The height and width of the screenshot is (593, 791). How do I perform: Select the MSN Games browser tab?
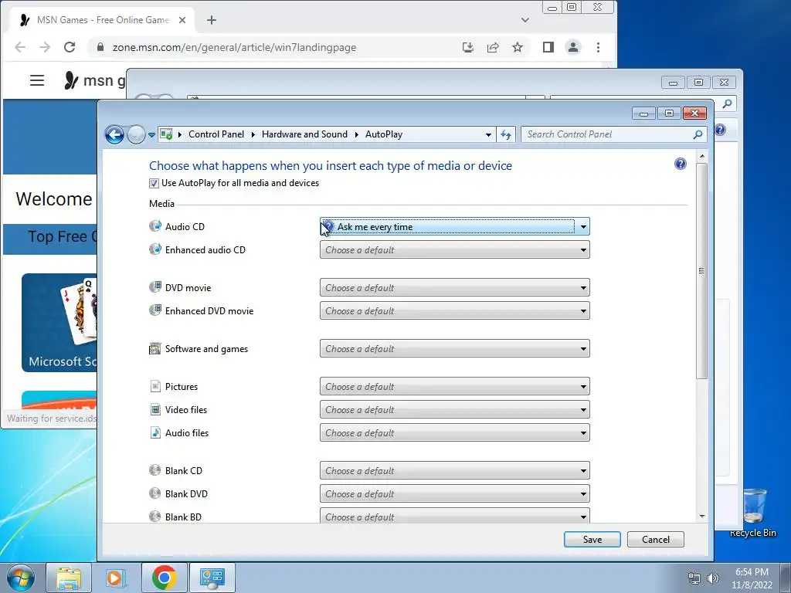coord(103,20)
